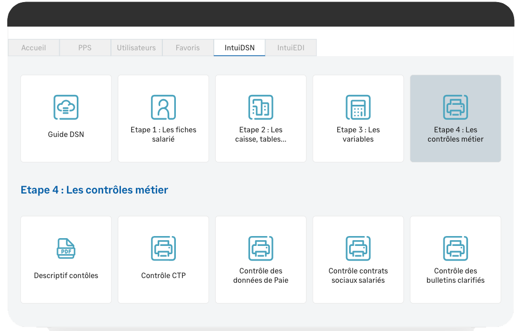
Task: Select 'Etape 4 : Les contrôles métier' card label
Action: point(455,134)
